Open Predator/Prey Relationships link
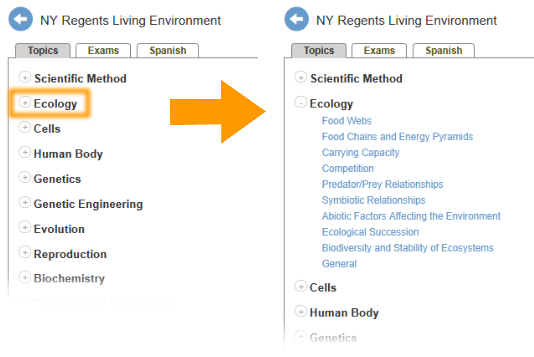This screenshot has height=357, width=534. [383, 184]
